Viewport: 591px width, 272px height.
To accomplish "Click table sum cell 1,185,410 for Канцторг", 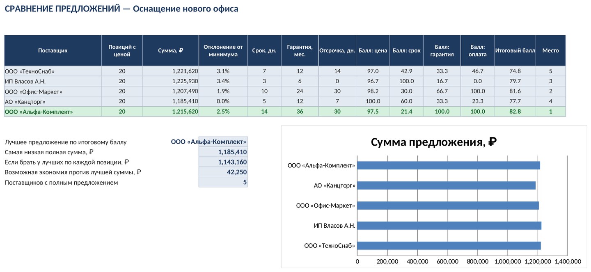I will [x=171, y=101].
